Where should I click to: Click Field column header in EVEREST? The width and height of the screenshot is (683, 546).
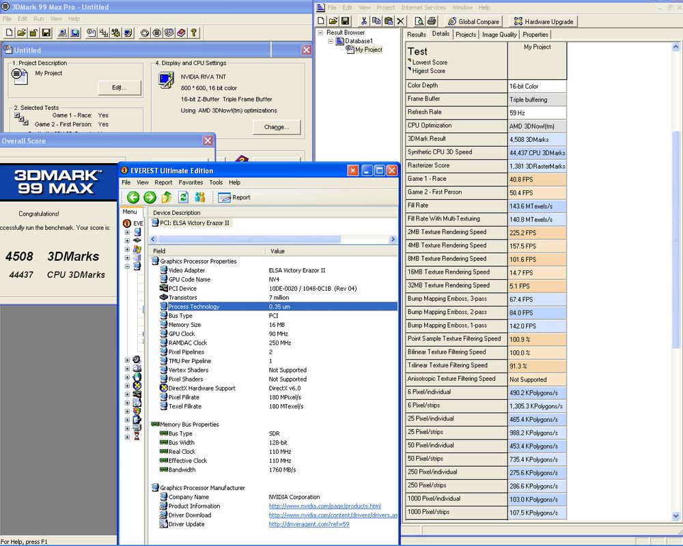(x=207, y=250)
